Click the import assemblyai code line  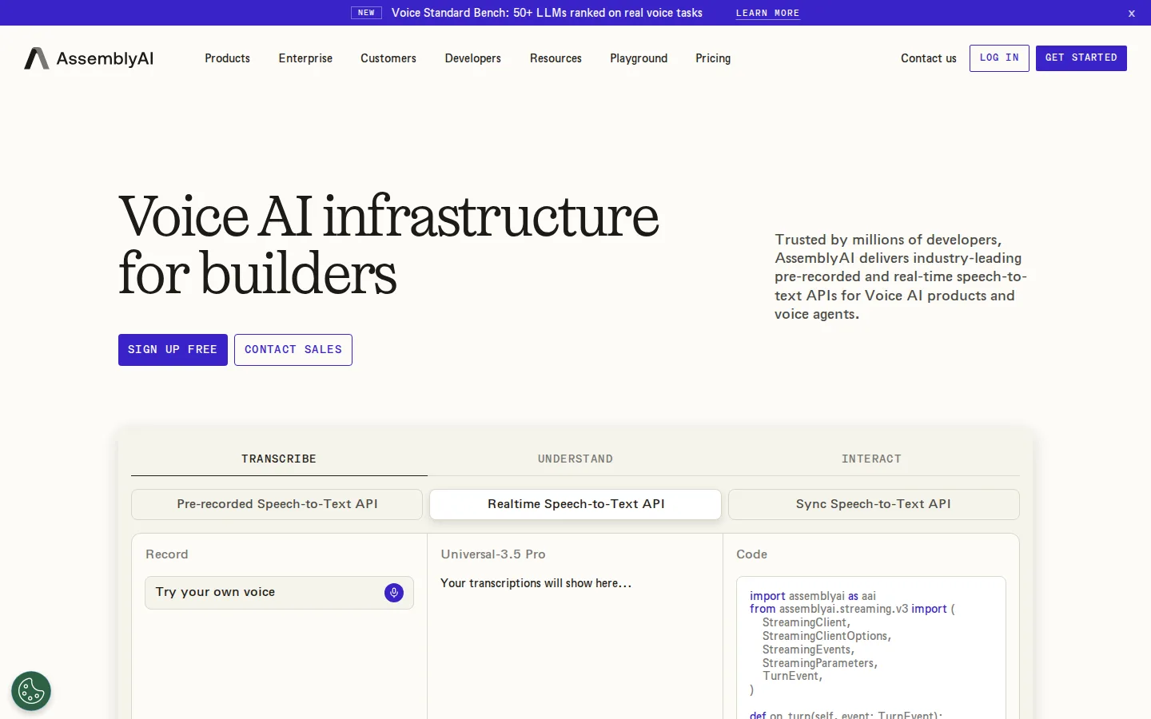pyautogui.click(x=813, y=596)
